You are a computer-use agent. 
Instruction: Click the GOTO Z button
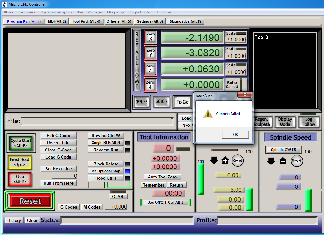(162, 101)
